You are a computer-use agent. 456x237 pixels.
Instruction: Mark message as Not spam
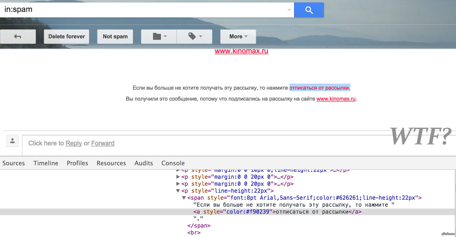pos(115,36)
